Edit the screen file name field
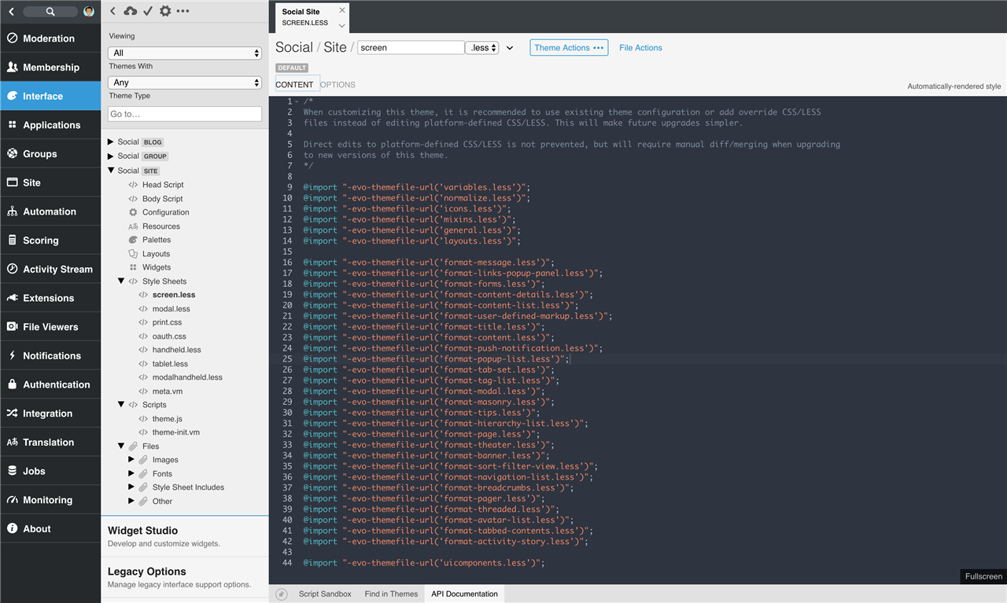The width and height of the screenshot is (1007, 603). pyautogui.click(x=411, y=47)
